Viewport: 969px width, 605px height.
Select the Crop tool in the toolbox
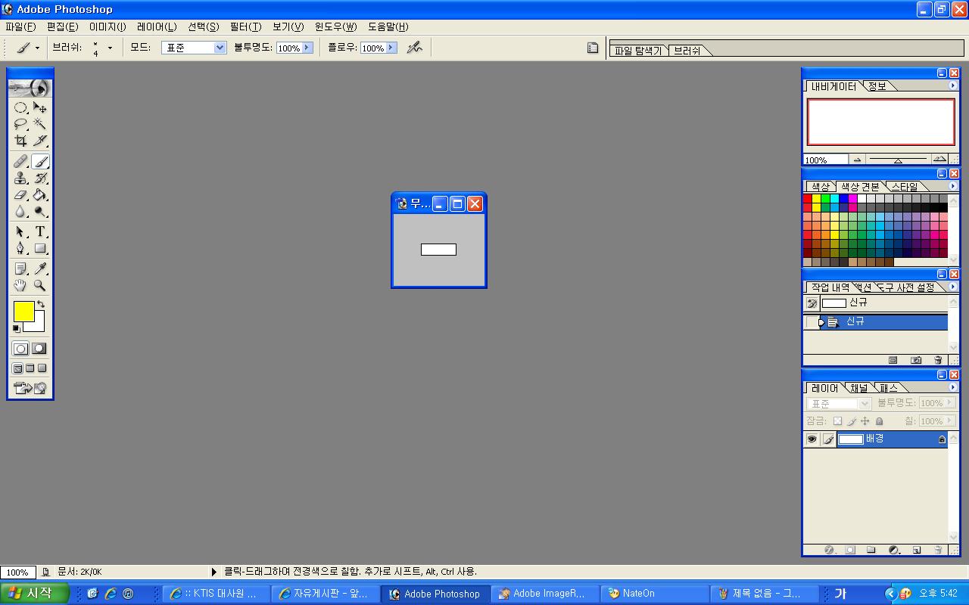pos(20,141)
